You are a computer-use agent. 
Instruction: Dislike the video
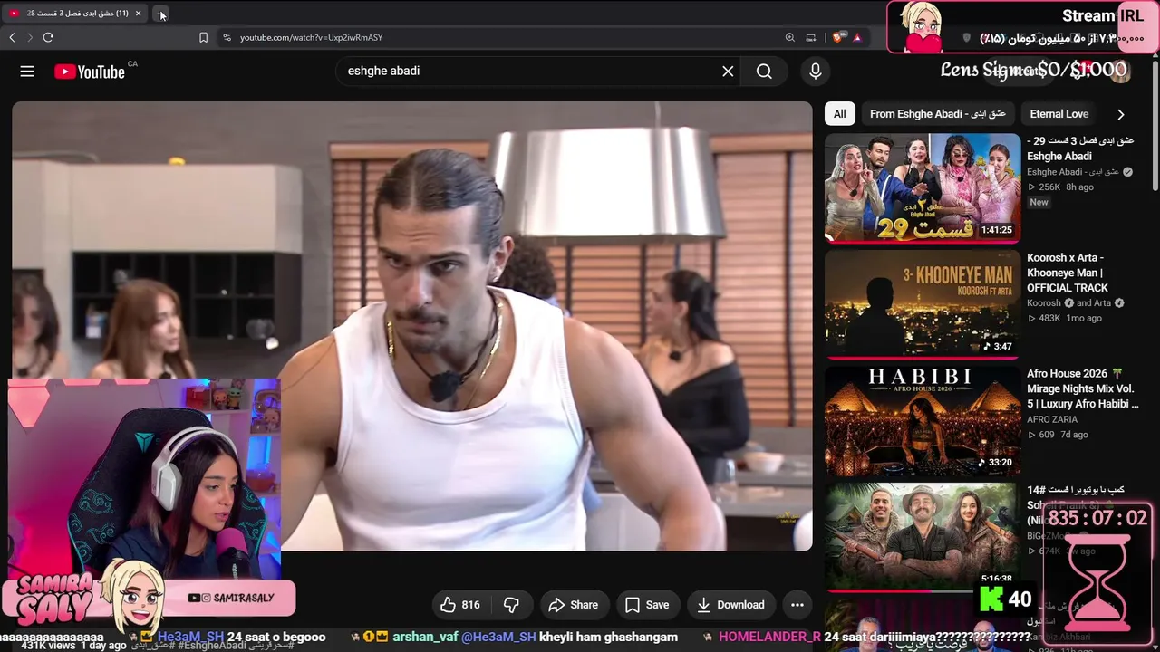tap(511, 605)
